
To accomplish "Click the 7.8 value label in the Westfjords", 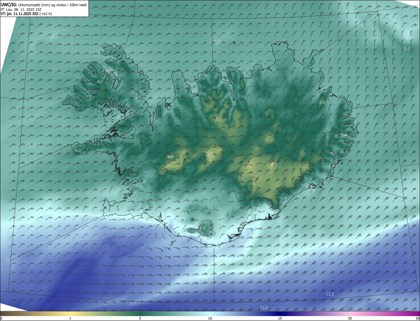I will click(x=108, y=72).
